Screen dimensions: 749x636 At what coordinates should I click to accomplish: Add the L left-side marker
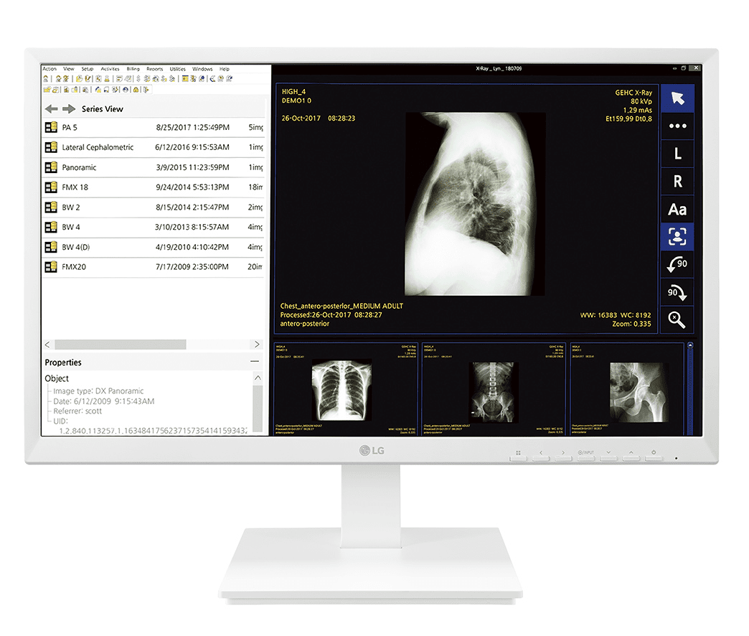point(677,154)
